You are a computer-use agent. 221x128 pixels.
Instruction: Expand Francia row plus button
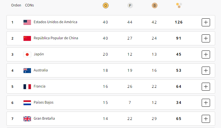coord(206,87)
